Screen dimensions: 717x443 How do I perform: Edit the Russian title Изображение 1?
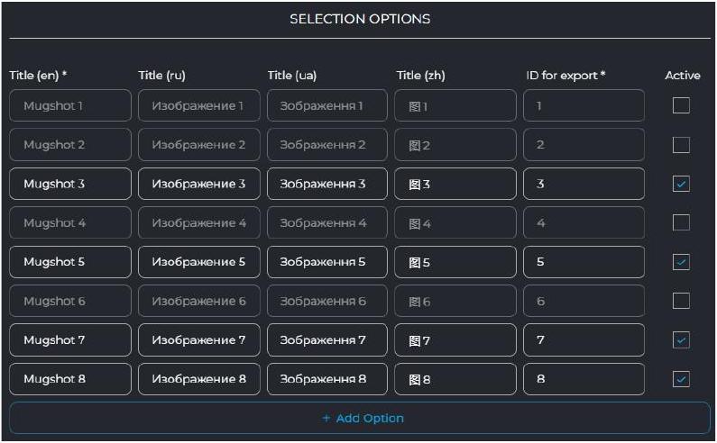click(x=199, y=105)
